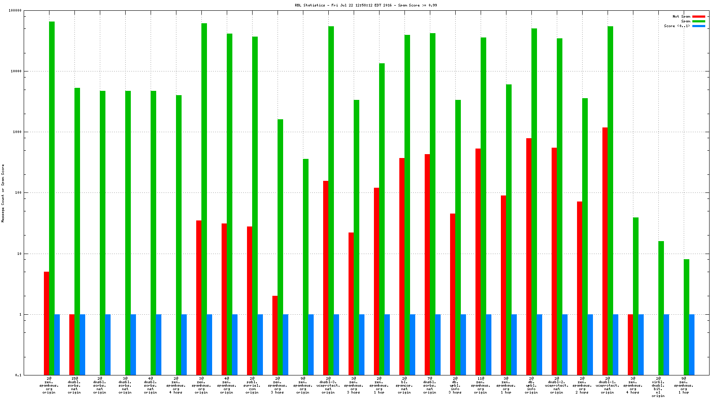The height and width of the screenshot is (403, 716).
Task: Click the dnsbl-2.uceprotect.net origin axis label
Action: coord(557,385)
